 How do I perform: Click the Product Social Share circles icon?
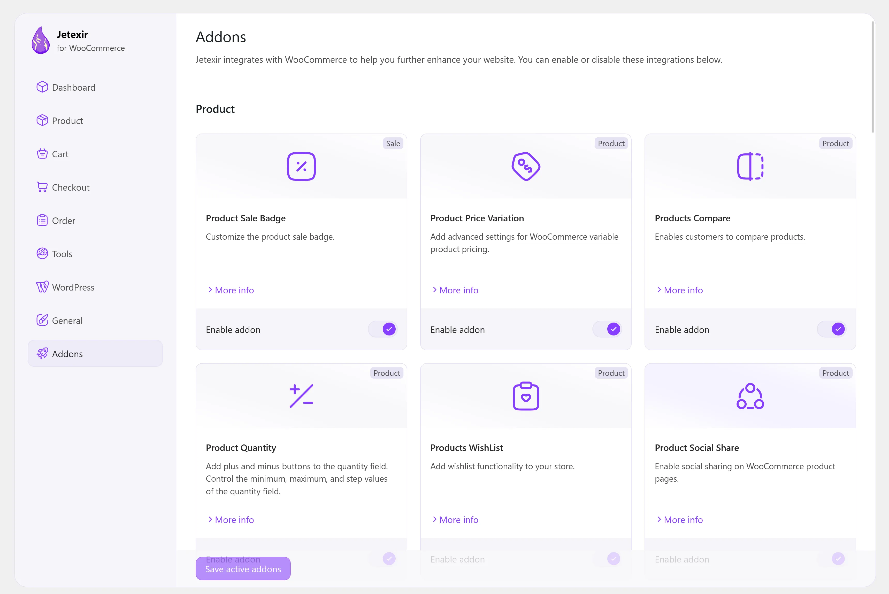[x=750, y=396]
